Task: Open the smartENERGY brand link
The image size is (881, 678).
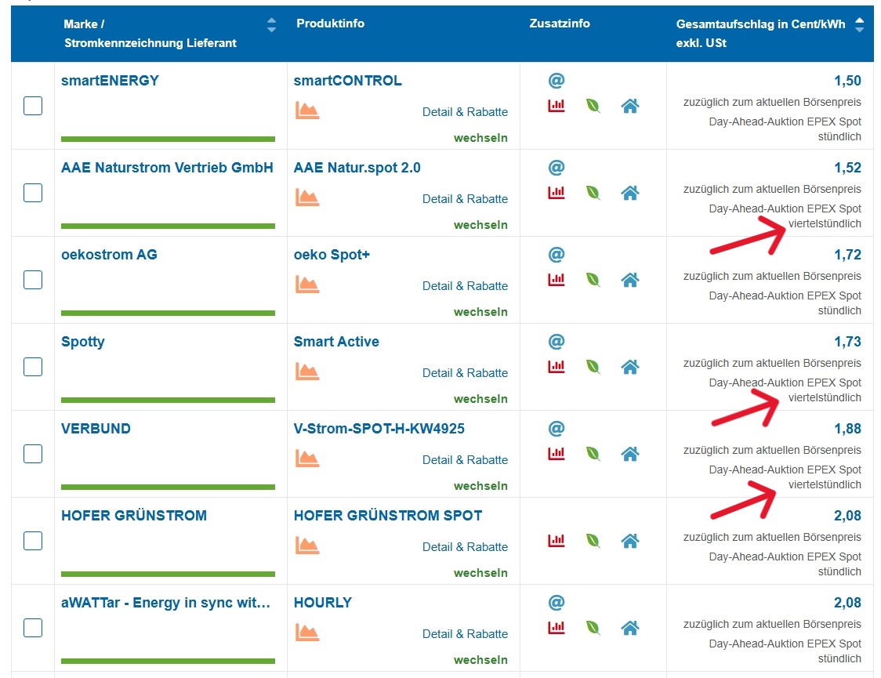Action: pyautogui.click(x=110, y=81)
